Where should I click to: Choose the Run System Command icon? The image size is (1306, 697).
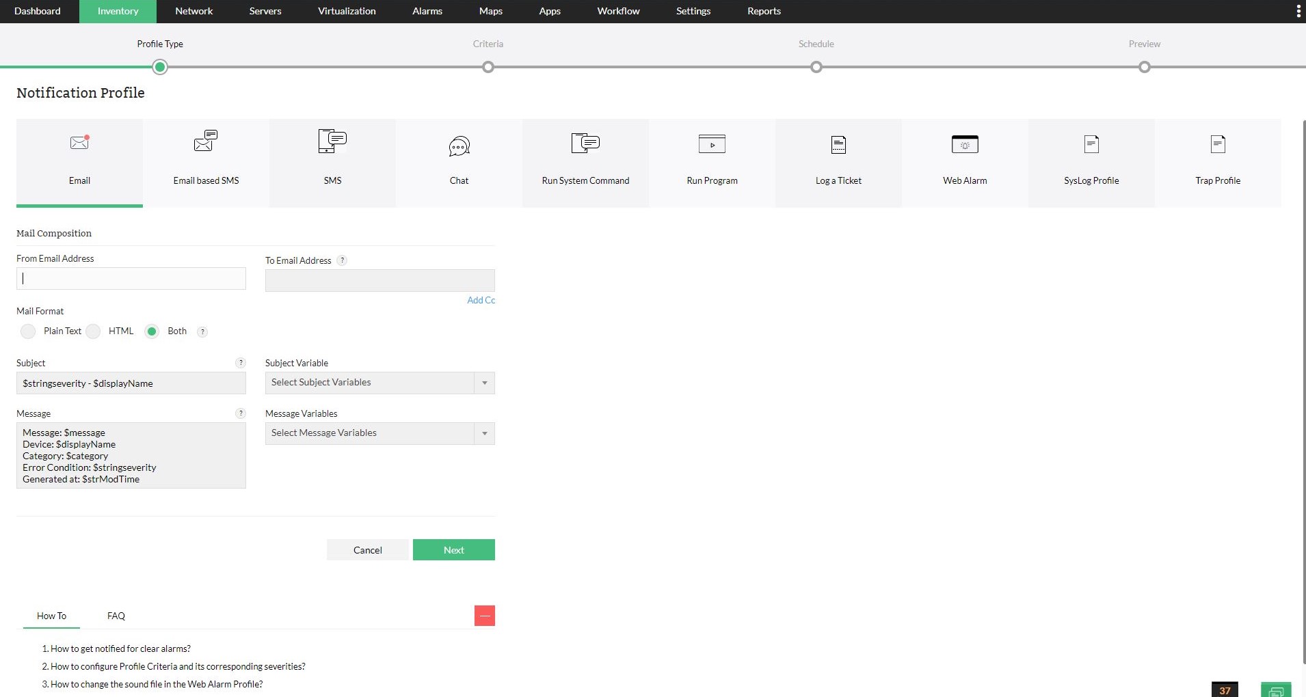pyautogui.click(x=585, y=143)
